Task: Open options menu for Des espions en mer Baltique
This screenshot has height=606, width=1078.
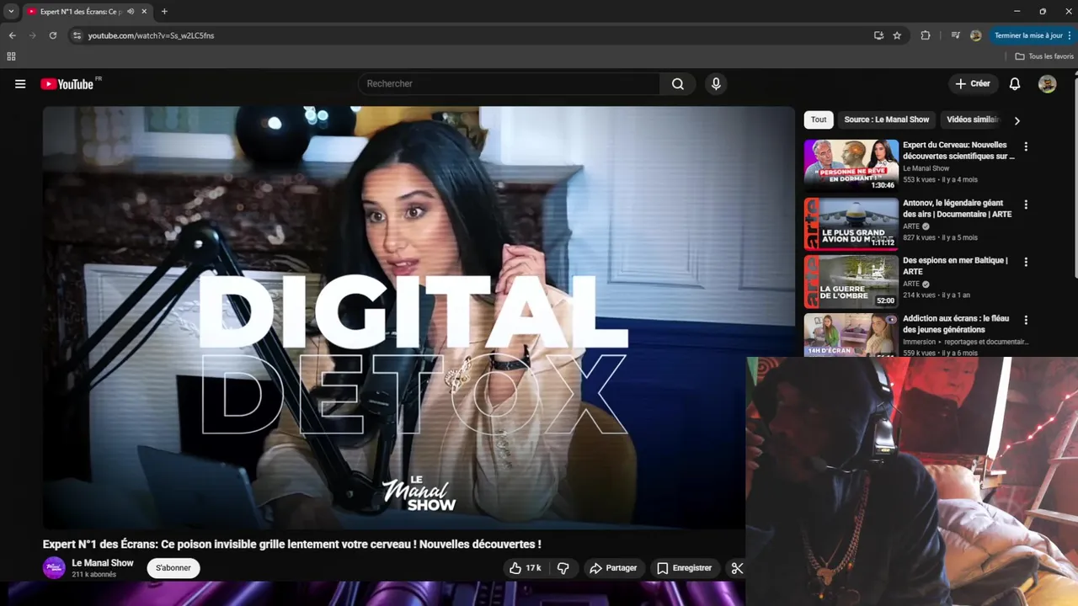Action: point(1026,263)
